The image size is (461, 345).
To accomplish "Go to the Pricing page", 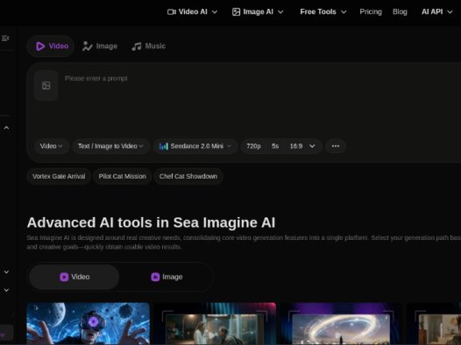I will 371,11.
